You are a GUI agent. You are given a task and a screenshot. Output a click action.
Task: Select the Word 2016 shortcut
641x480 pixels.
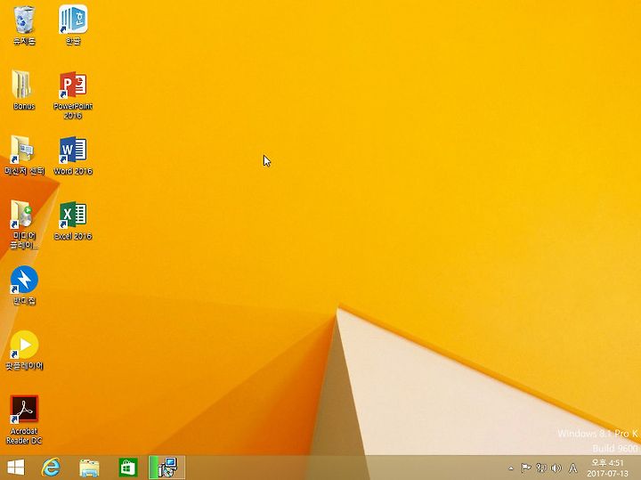point(73,155)
